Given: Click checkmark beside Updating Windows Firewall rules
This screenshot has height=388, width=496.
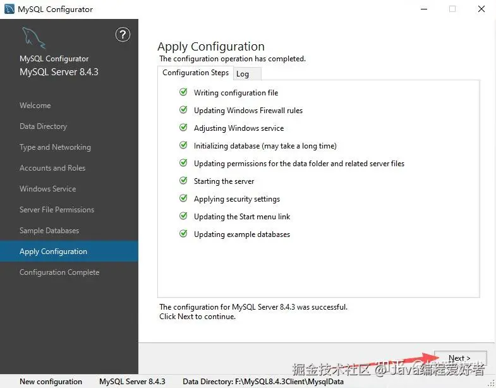Looking at the screenshot, I should (183, 110).
